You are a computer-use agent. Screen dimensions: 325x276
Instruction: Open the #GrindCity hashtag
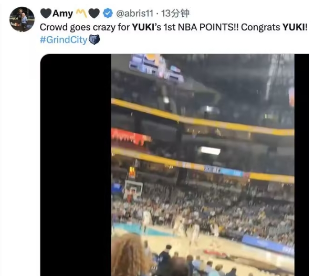coord(64,40)
